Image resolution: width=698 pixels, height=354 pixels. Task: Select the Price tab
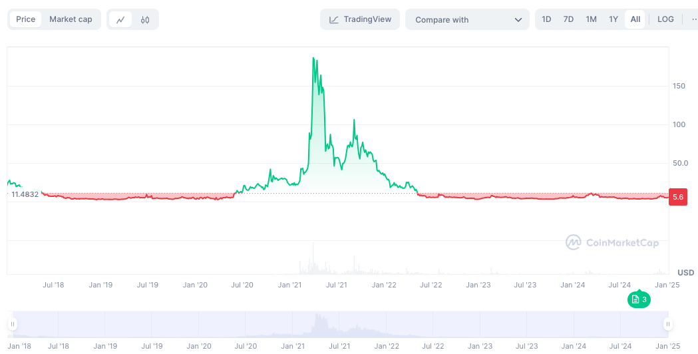coord(26,19)
